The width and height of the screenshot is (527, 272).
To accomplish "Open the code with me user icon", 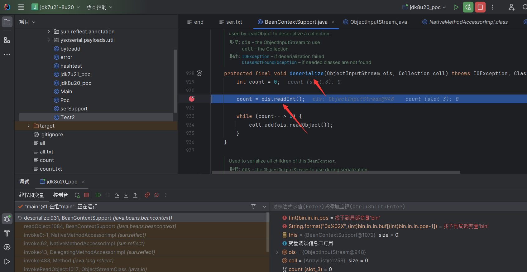I will click(x=511, y=7).
